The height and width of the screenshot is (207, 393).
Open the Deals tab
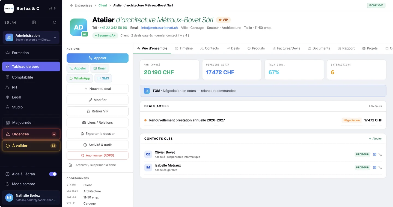(233, 48)
